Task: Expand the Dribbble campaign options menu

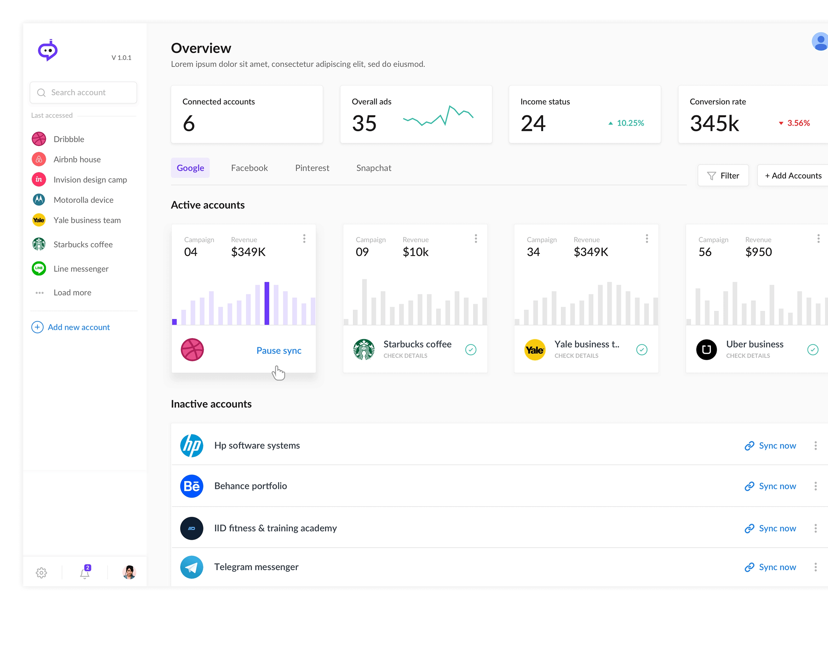Action: (303, 239)
